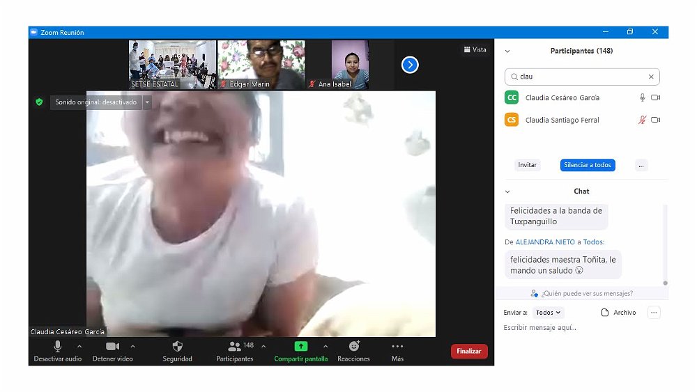
Task: Stop camera with Detener video
Action: 112,346
